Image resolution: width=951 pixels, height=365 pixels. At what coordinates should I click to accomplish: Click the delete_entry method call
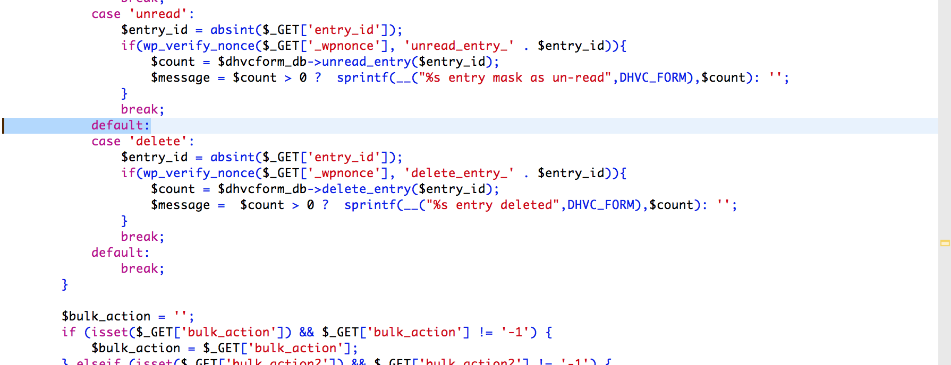366,189
